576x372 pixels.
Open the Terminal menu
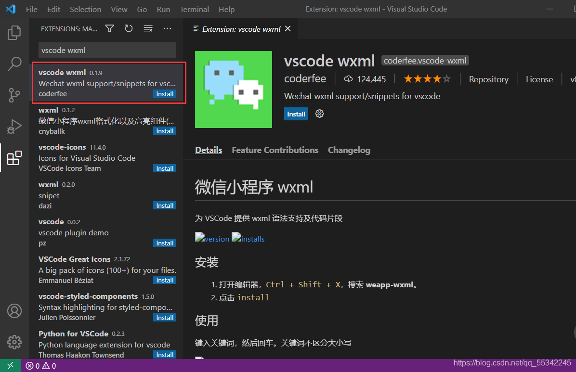pos(194,9)
